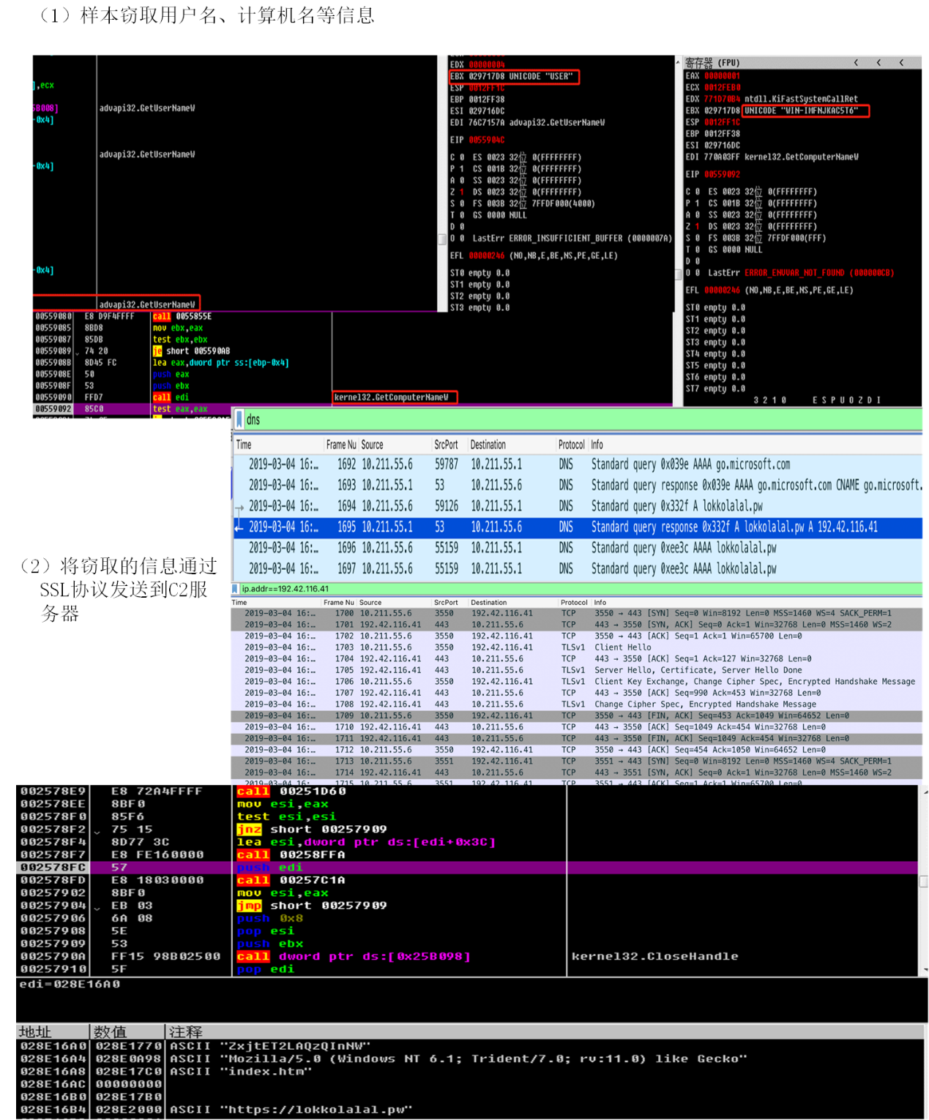Screen dimensions: 929x1120
Task: Select frame 1693, the go.microsoft.com CNAME response
Action: pyautogui.click(x=578, y=485)
